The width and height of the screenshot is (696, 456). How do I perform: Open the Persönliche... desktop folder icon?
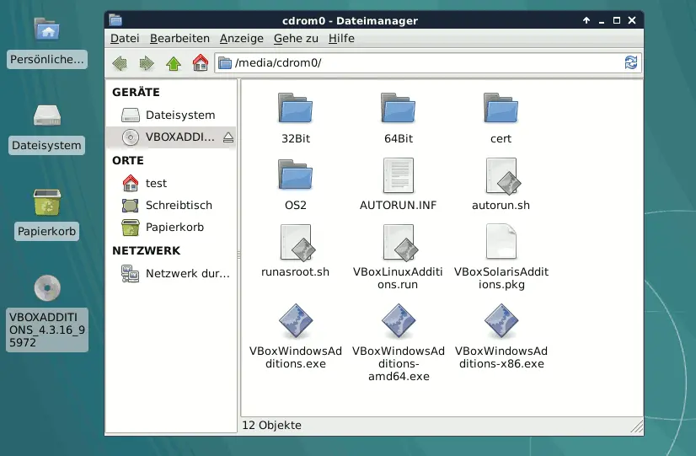pos(46,30)
